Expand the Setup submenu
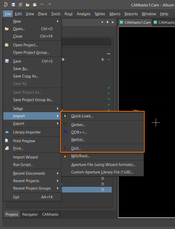The image size is (175, 229). tap(32, 109)
